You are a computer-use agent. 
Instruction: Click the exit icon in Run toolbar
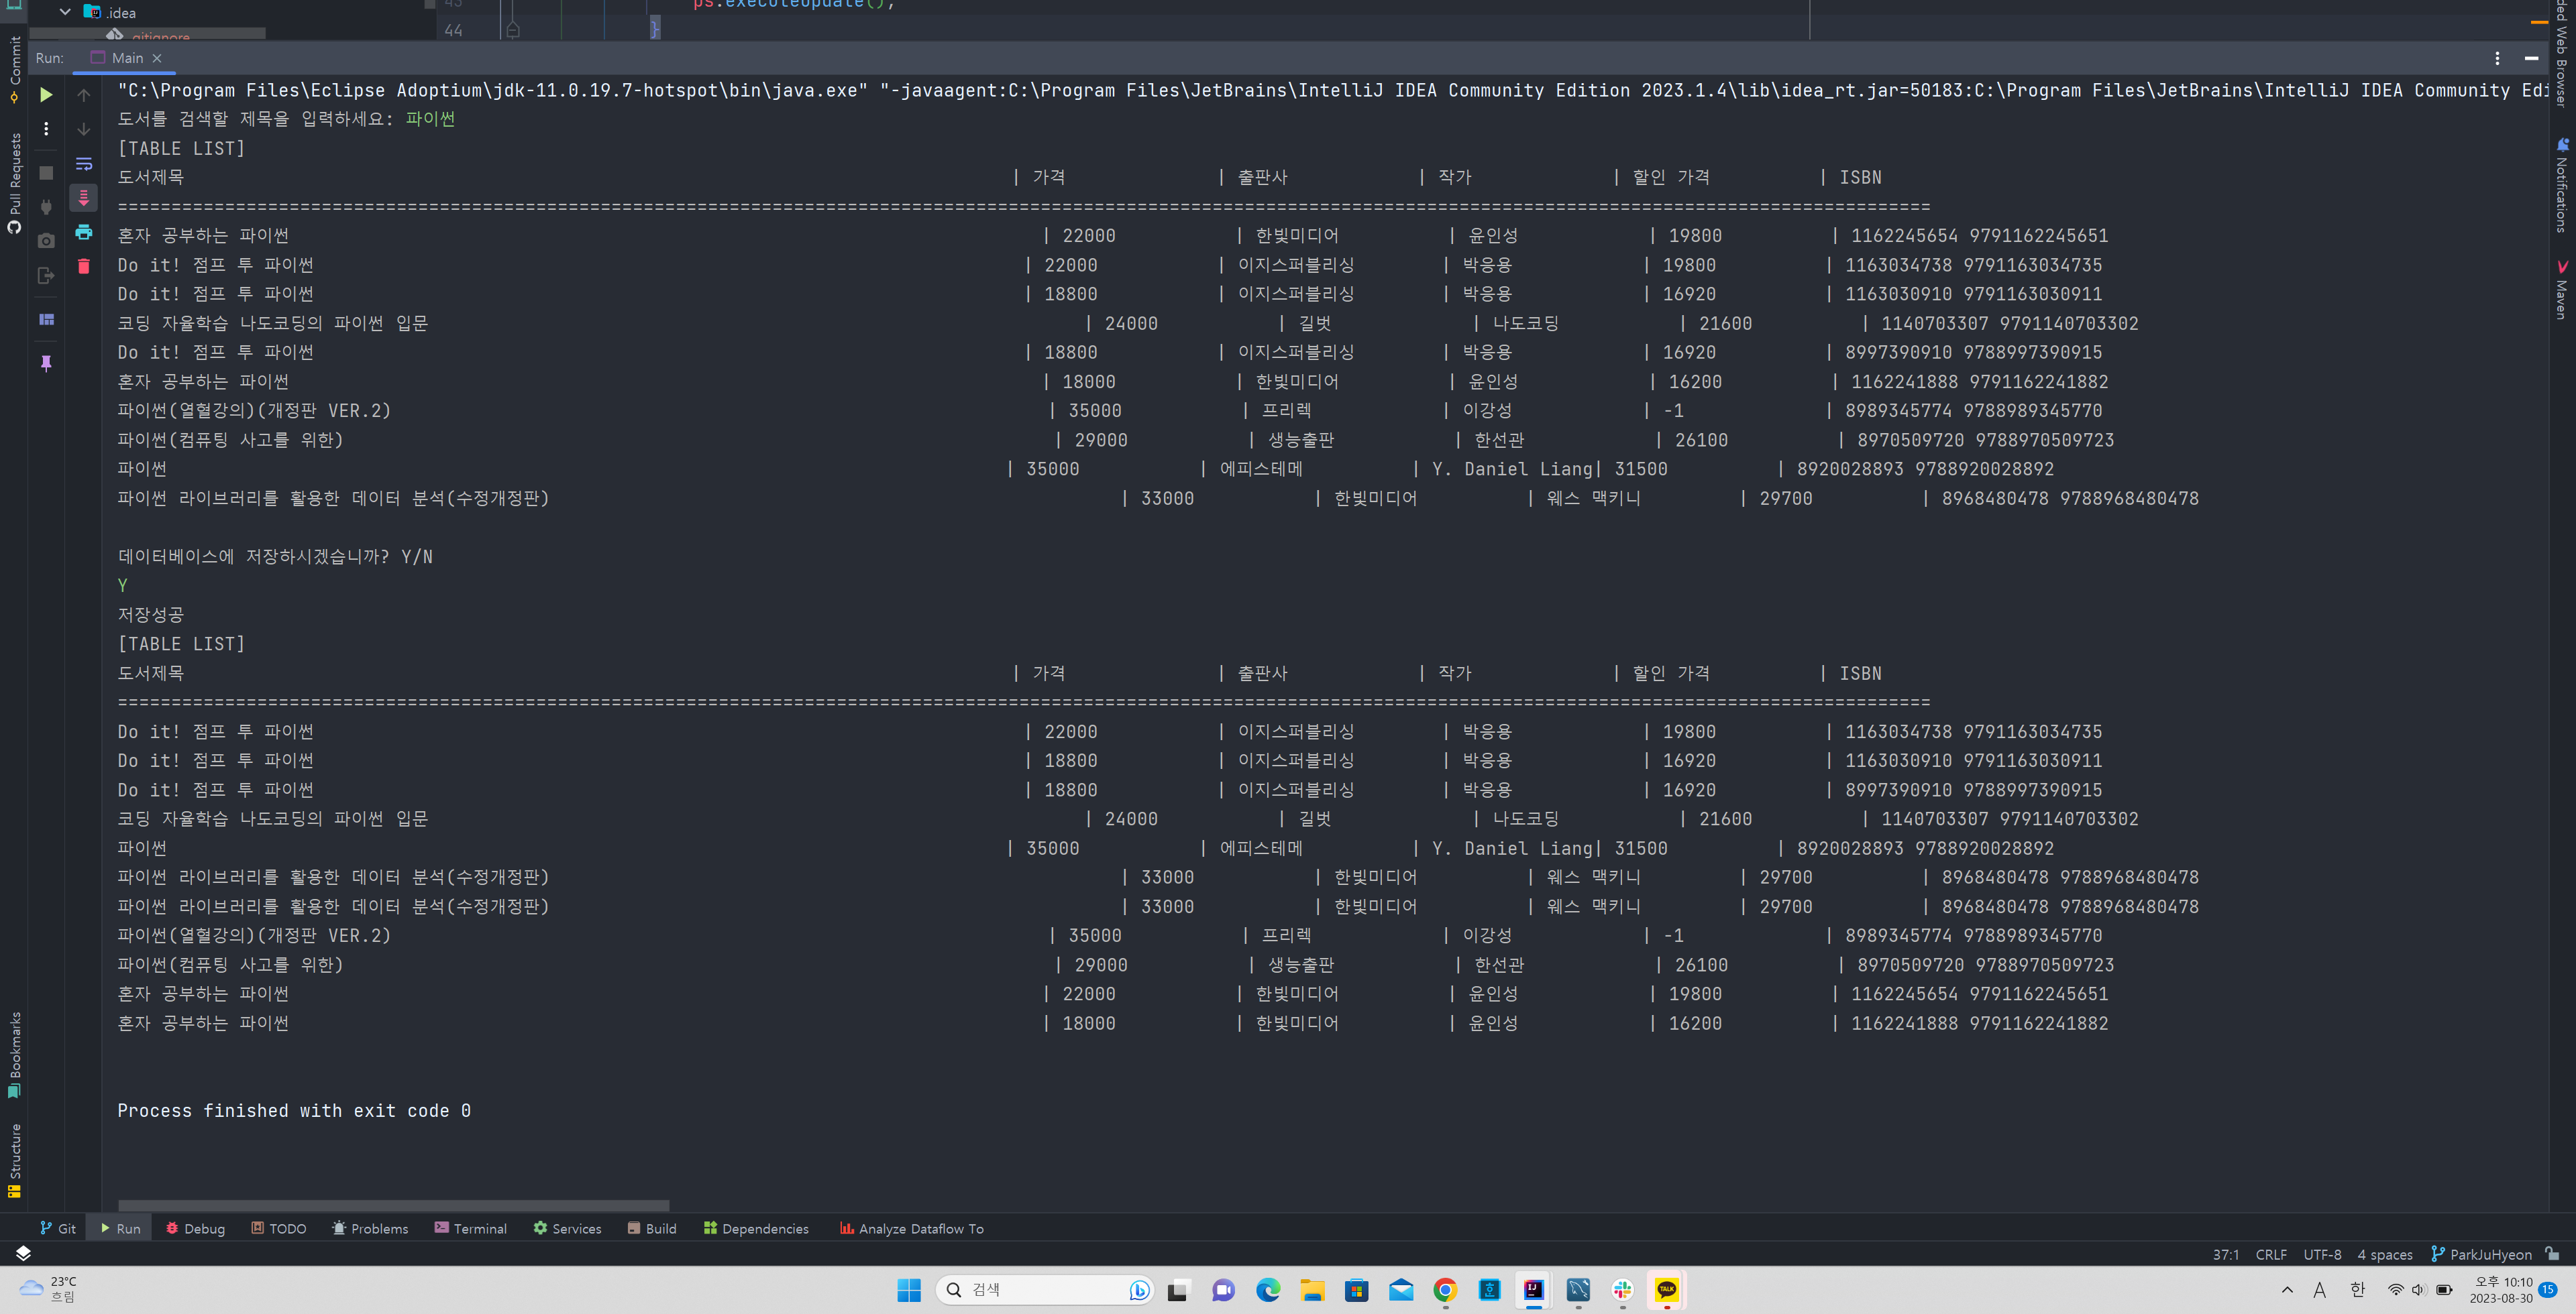46,276
